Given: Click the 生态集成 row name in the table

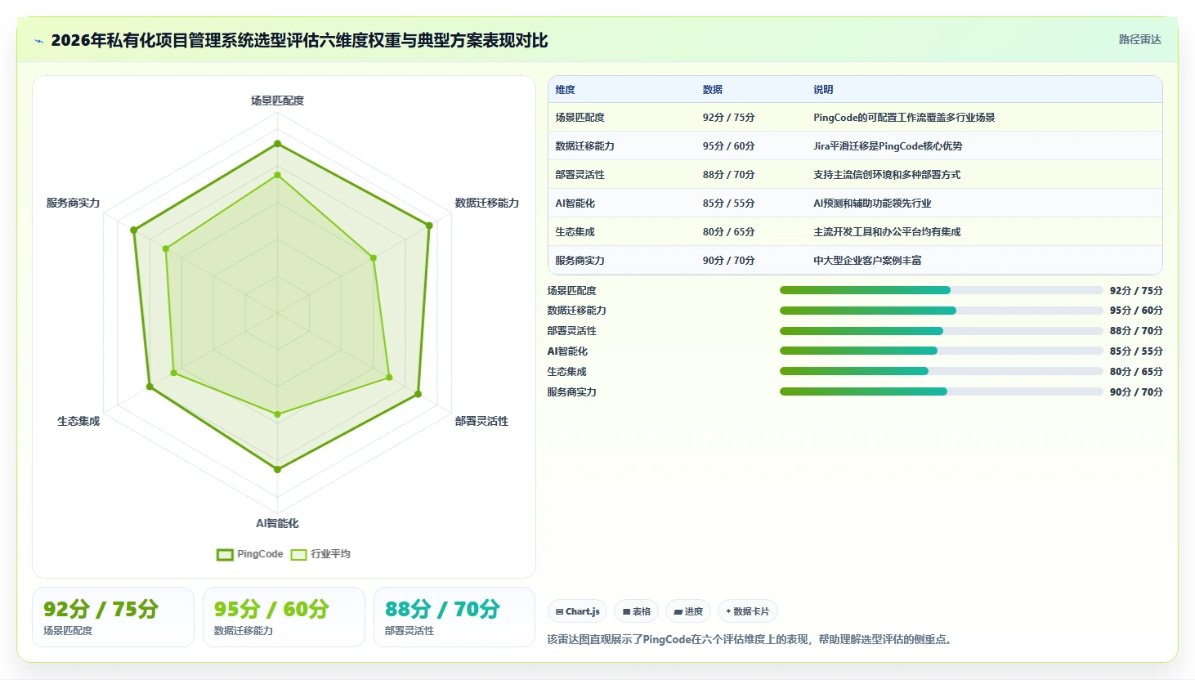Looking at the screenshot, I should coord(575,232).
